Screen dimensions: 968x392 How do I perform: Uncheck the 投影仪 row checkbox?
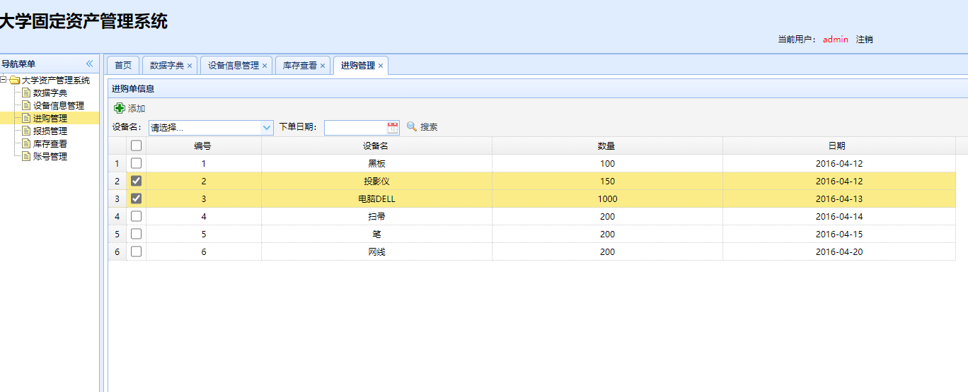click(x=137, y=181)
